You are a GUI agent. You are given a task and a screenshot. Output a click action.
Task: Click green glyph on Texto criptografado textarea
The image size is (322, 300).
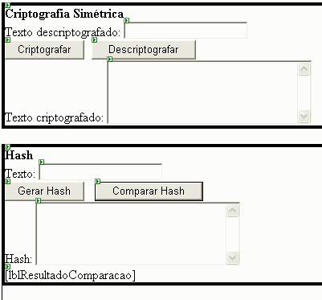point(110,60)
